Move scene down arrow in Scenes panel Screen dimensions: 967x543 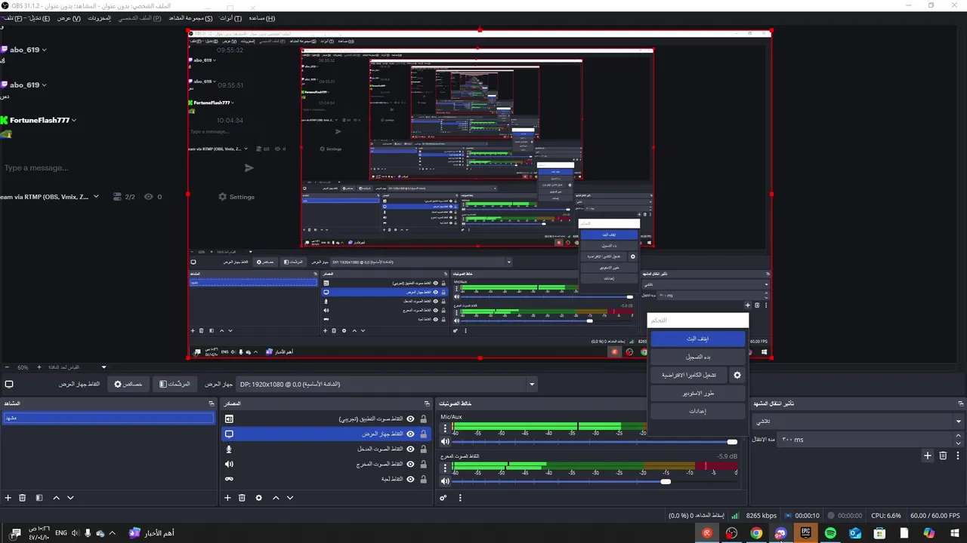(x=70, y=498)
